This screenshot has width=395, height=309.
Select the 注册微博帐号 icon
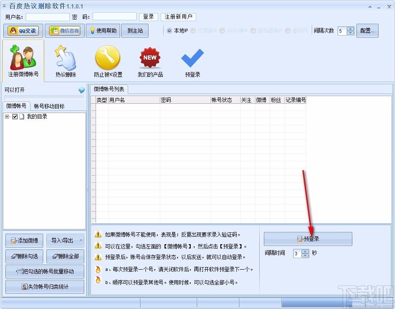pos(23,60)
